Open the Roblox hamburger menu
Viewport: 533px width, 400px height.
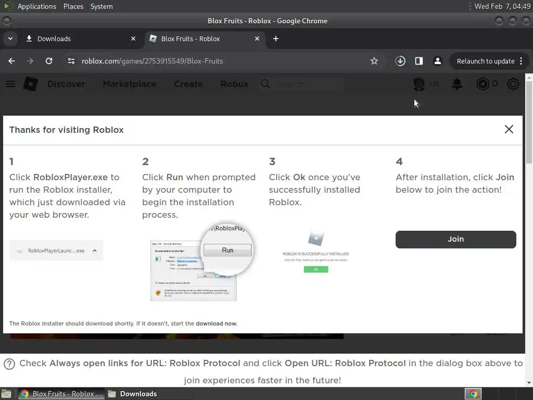point(10,84)
